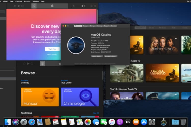Open the Controls menu in menu bar

click(19, 1)
